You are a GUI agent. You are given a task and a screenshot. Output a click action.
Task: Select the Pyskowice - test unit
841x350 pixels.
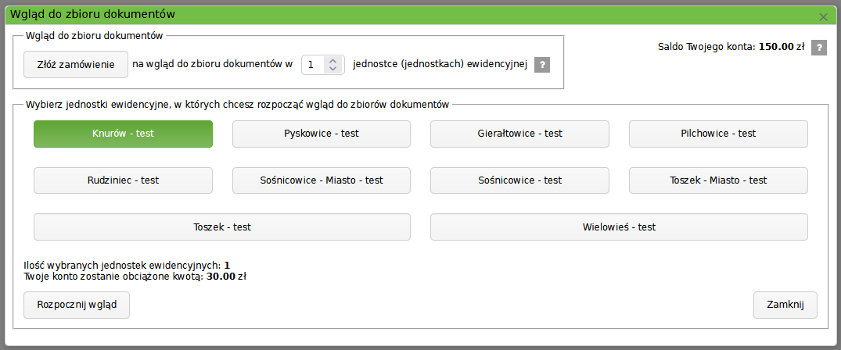(321, 134)
